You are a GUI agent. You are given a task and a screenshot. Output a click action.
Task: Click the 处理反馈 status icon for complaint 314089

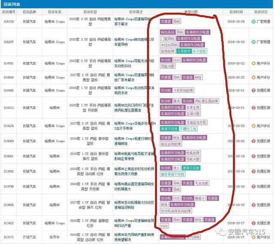pos(253,141)
